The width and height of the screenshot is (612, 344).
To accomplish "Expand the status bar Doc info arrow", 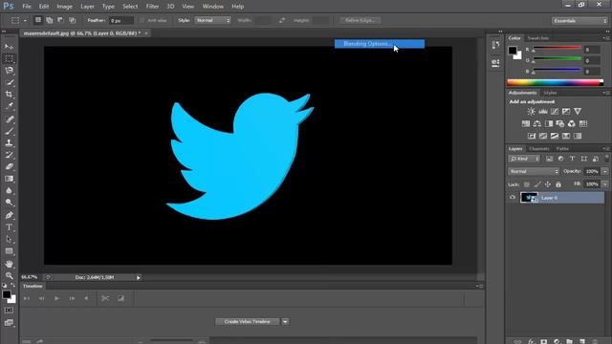I will 138,277.
